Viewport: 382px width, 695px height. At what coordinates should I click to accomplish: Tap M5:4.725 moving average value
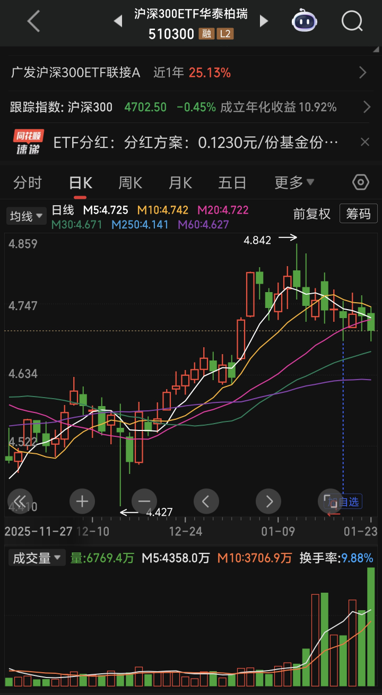tap(105, 210)
